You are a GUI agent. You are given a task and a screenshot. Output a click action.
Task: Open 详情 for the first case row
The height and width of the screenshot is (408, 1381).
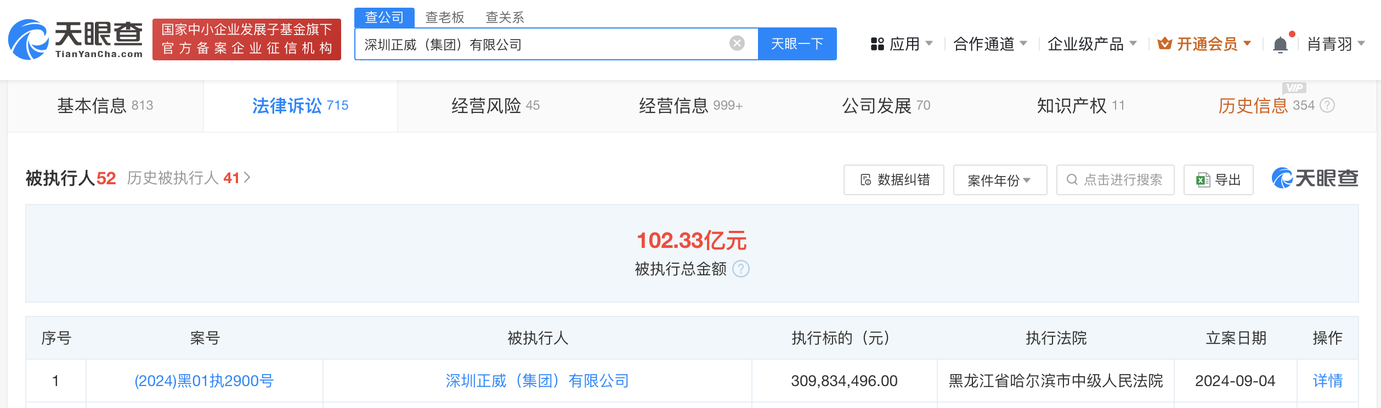coord(1328,381)
